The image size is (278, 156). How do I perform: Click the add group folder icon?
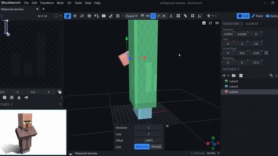pos(234,75)
